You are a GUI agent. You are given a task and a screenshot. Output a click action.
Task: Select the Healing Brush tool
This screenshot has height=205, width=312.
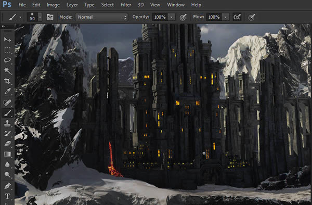click(7, 102)
